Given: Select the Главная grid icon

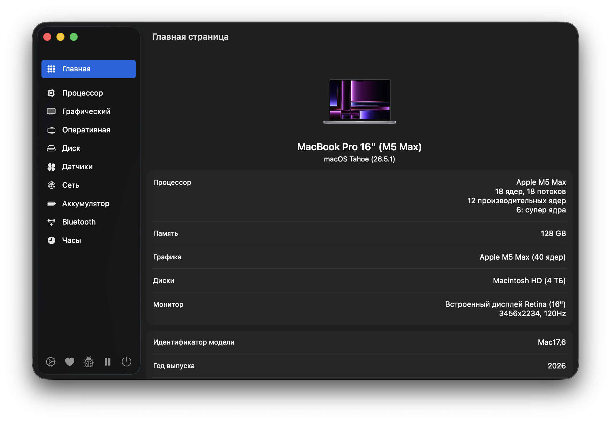Looking at the screenshot, I should (x=51, y=69).
